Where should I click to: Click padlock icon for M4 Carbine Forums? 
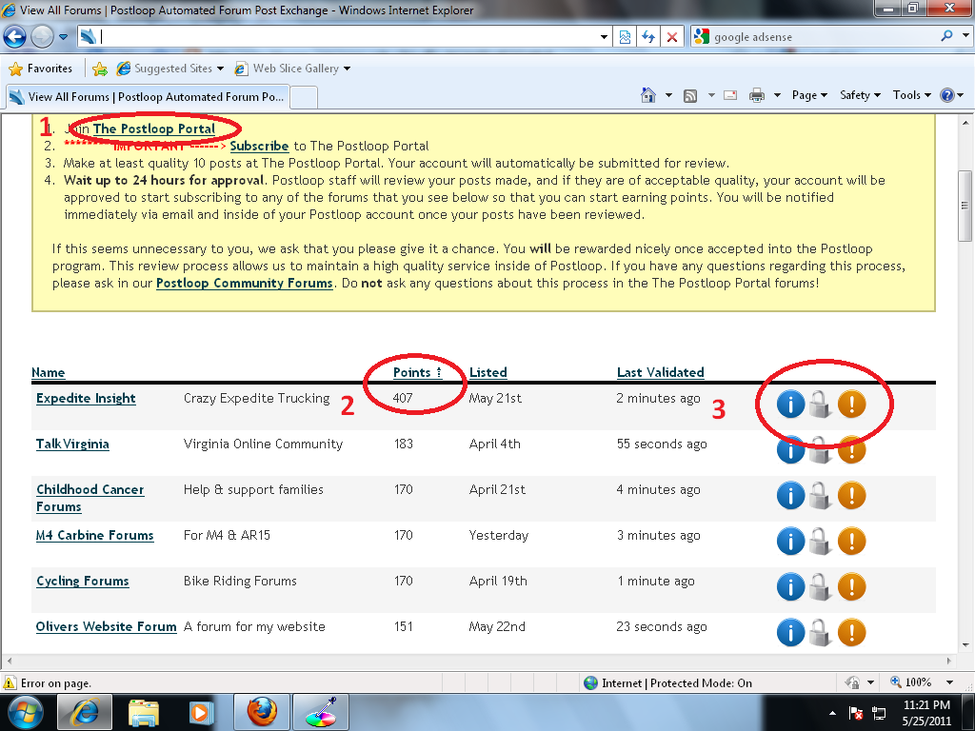tap(820, 542)
